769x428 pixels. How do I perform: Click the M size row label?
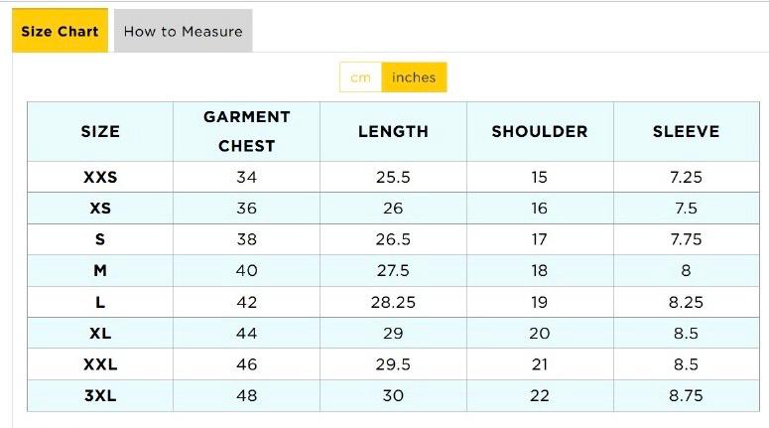pos(100,270)
